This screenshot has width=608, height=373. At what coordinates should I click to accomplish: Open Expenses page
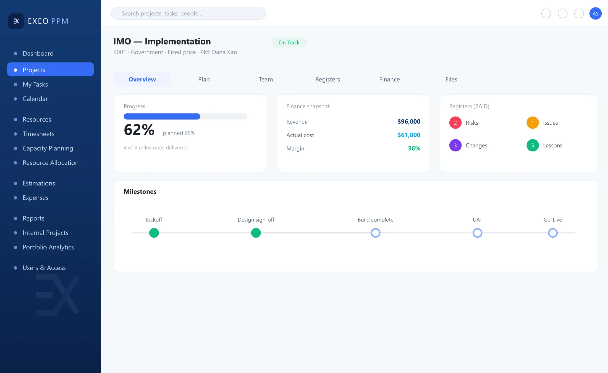[x=50, y=198]
